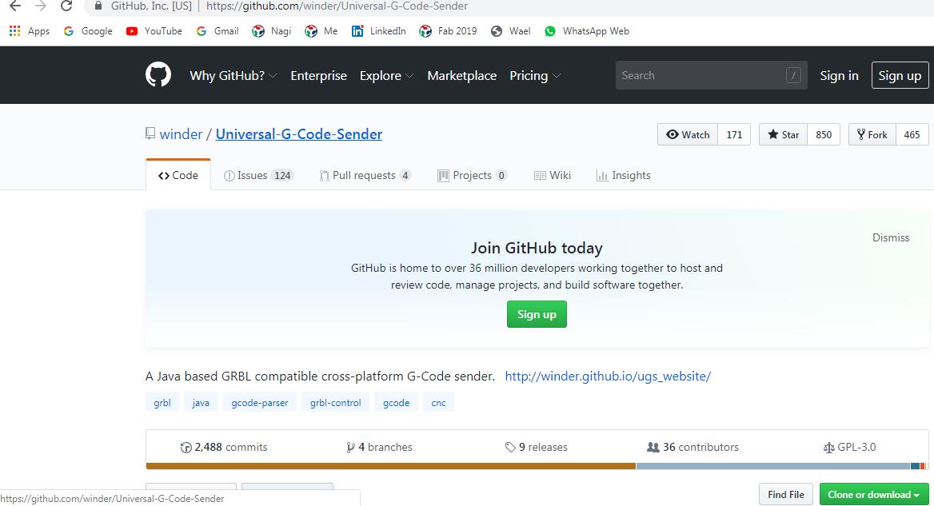
Task: Click Sign in in the header
Action: (839, 76)
